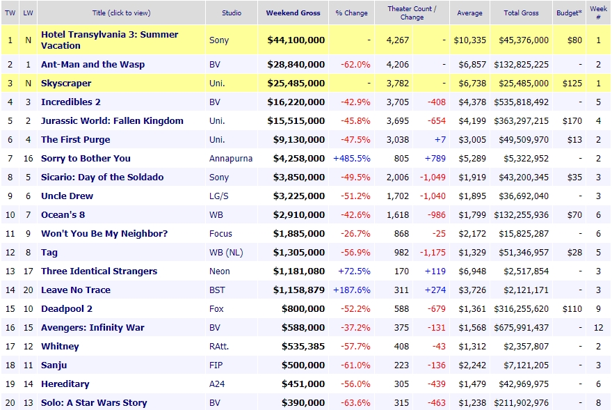Viewport: 612px width, 410px height.
Task: Click week number 12 for Avengers
Action: point(598,328)
